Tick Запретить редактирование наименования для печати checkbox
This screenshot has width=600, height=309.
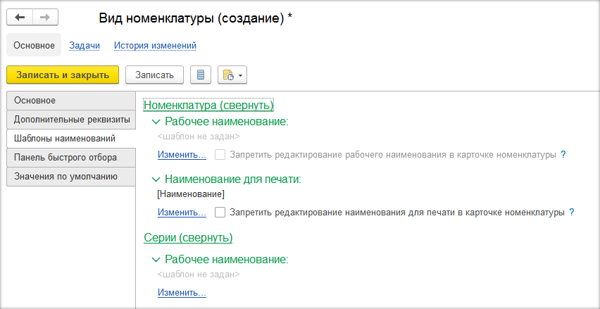pyautogui.click(x=220, y=212)
